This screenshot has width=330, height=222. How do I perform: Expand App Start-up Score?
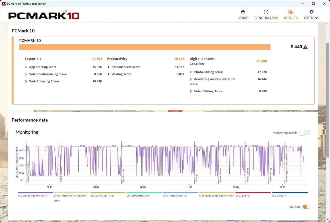click(x=26, y=67)
